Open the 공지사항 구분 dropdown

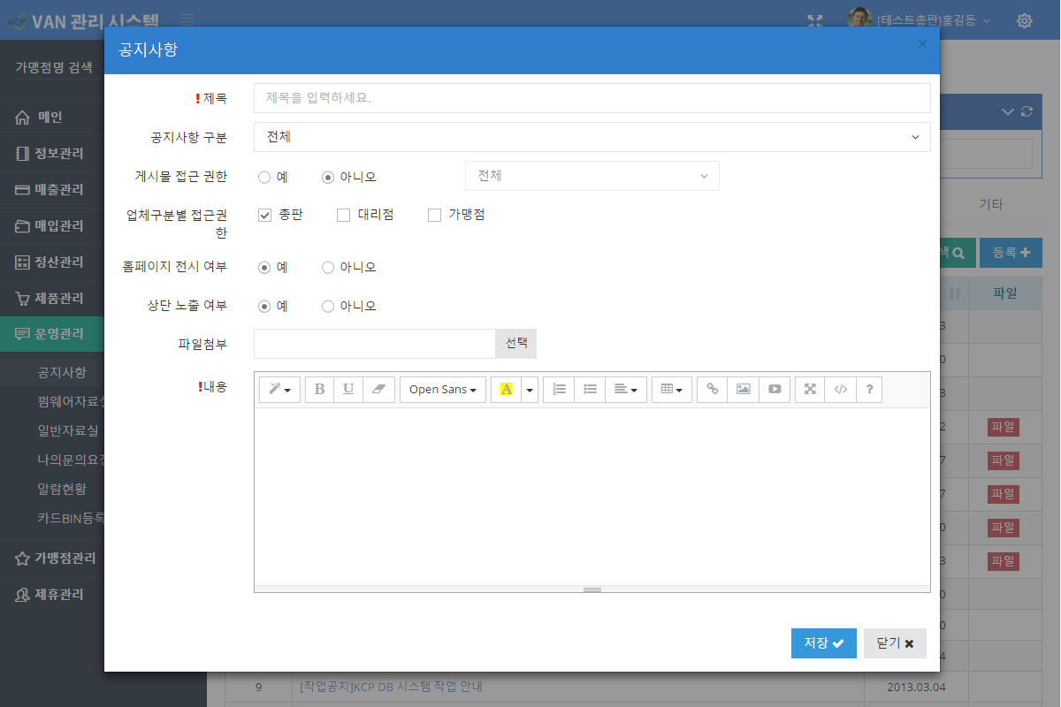592,137
